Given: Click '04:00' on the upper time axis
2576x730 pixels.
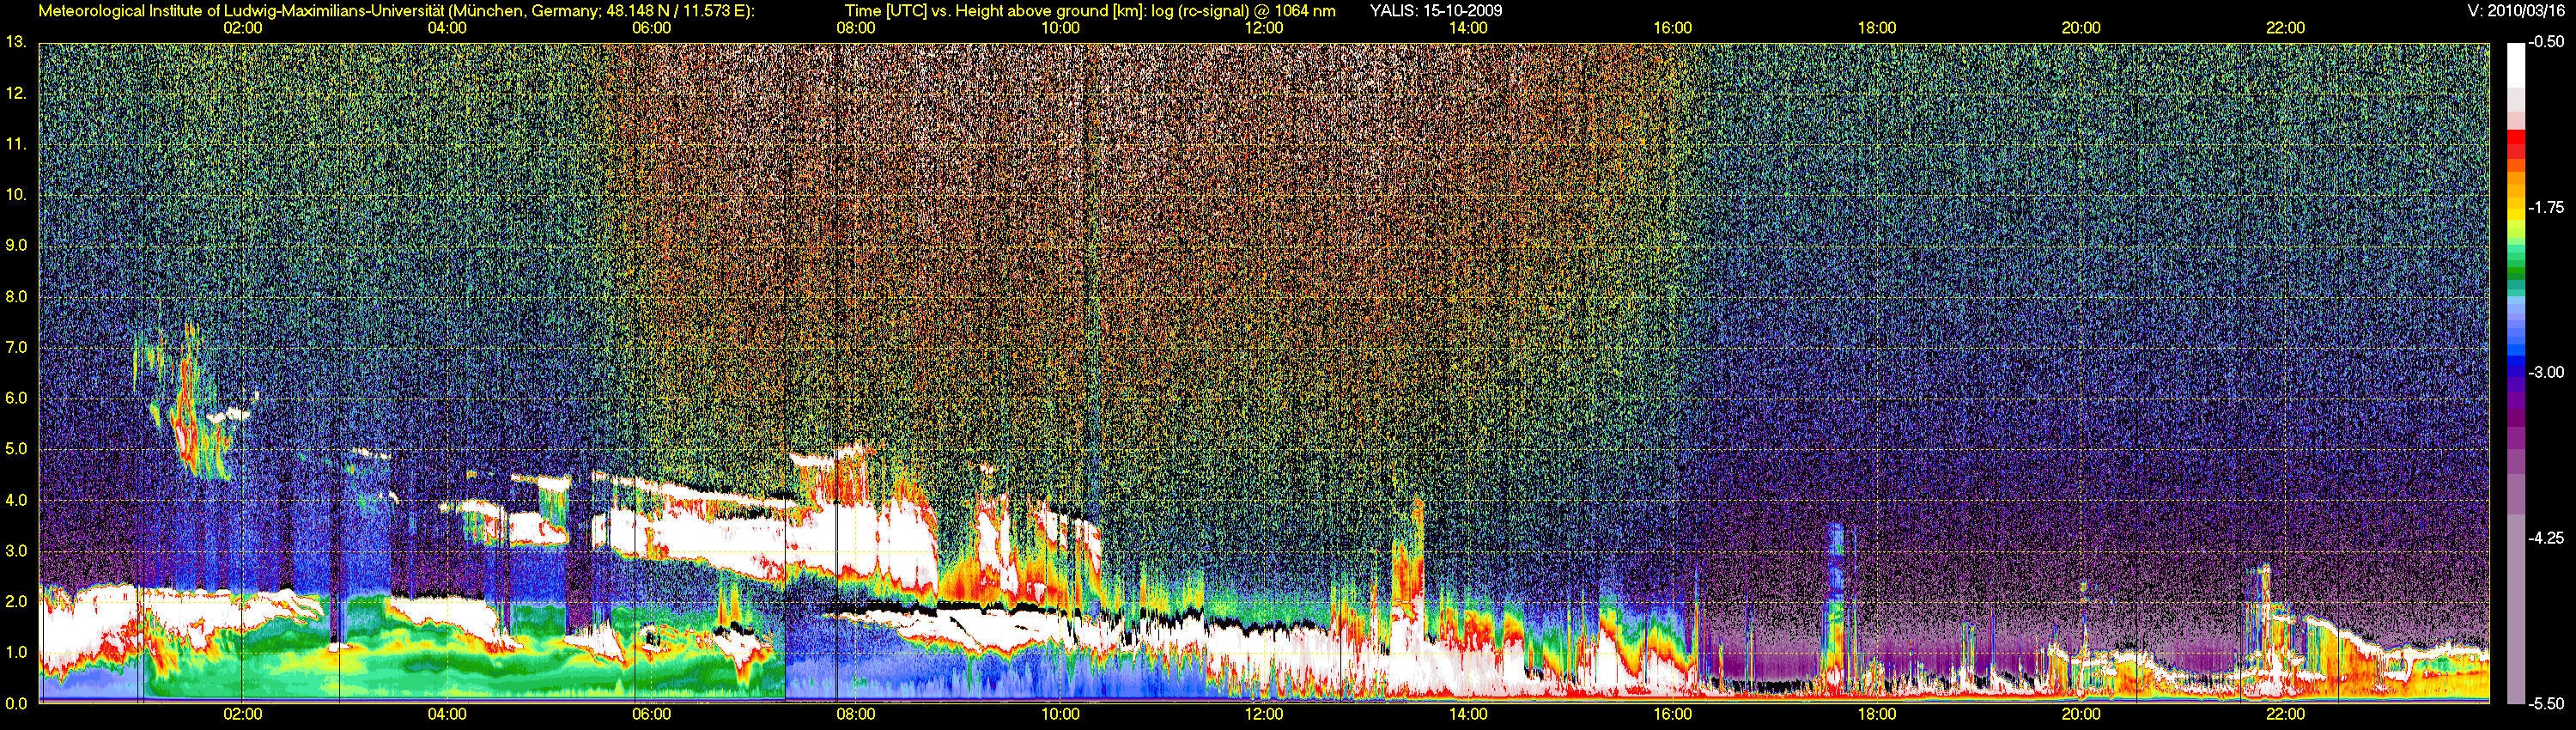Looking at the screenshot, I should click(x=447, y=28).
